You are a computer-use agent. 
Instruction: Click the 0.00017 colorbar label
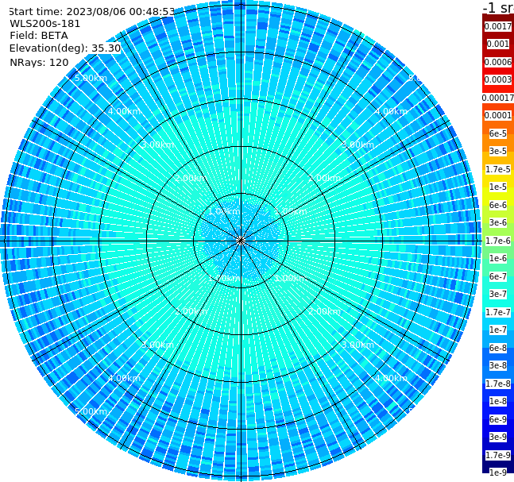[x=498, y=98]
